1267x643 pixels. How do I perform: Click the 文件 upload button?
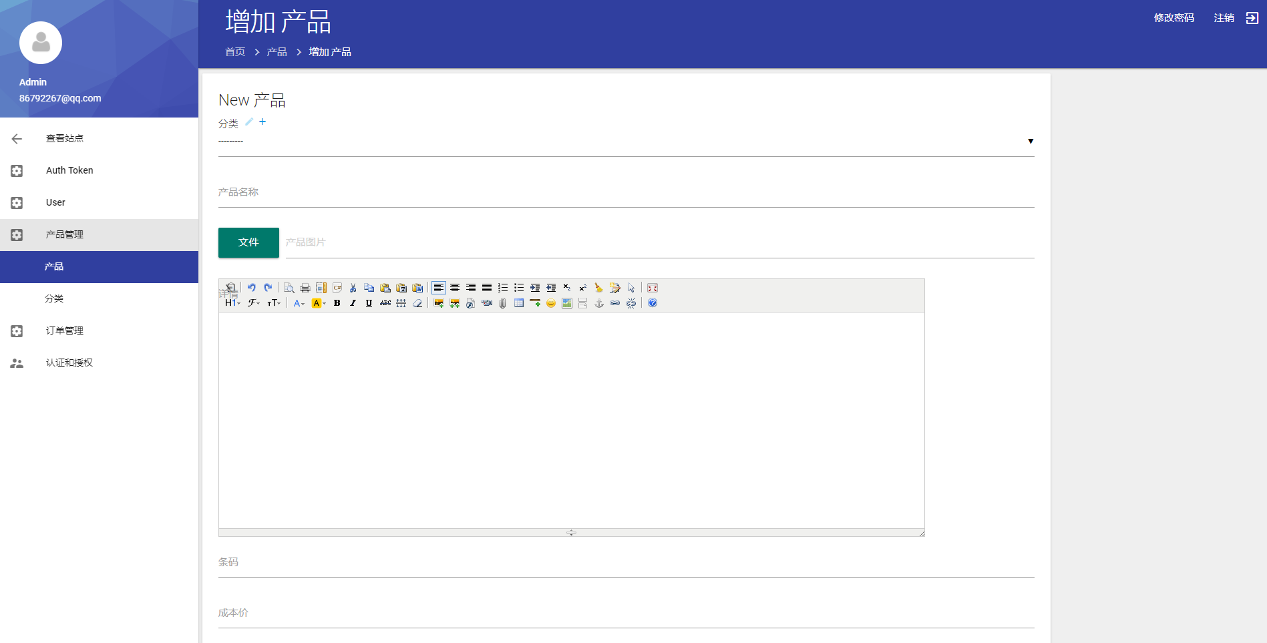click(248, 242)
